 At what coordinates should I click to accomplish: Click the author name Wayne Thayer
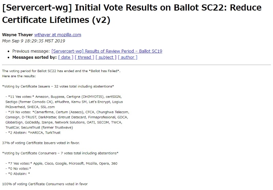(x=17, y=35)
